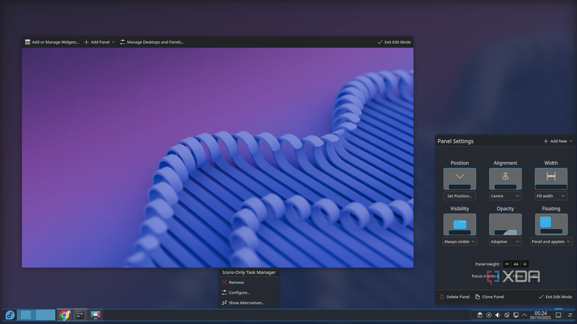This screenshot has width=577, height=324.
Task: Click the Set Position... button
Action: pyautogui.click(x=460, y=196)
